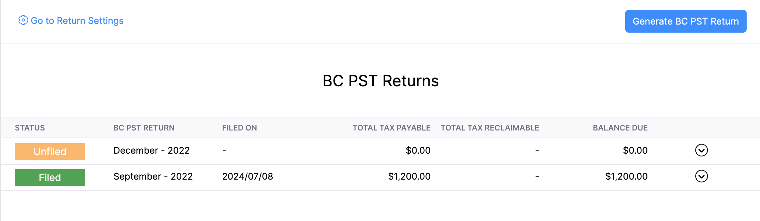Image resolution: width=760 pixels, height=221 pixels.
Task: Select the September - 2022 return row
Action: tap(153, 176)
